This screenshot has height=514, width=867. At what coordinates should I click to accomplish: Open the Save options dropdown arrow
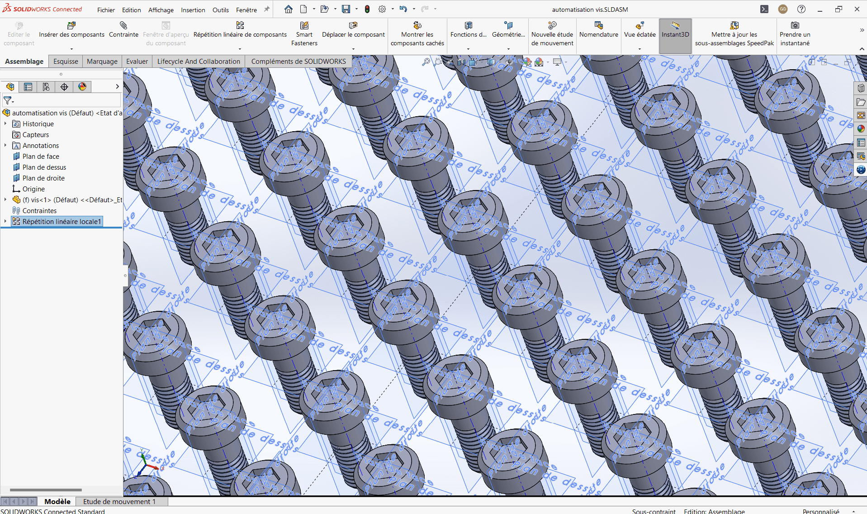point(356,9)
